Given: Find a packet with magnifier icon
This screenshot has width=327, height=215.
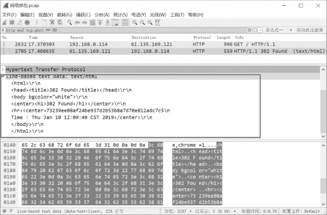Looking at the screenshot, I should [x=70, y=23].
